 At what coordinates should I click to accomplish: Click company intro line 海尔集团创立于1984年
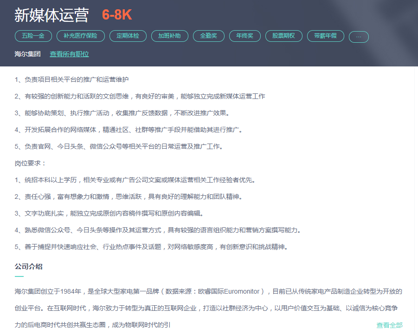pyautogui.click(x=208, y=291)
